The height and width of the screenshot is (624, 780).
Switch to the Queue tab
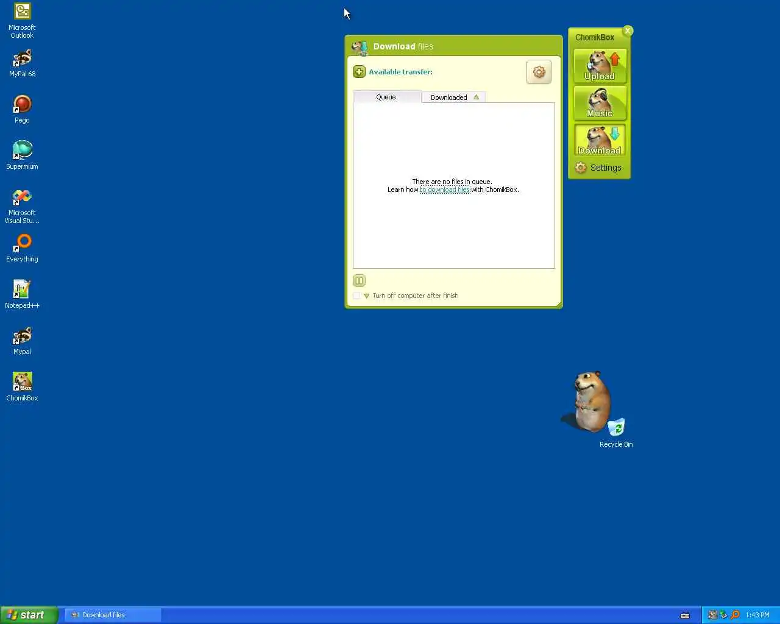click(x=386, y=97)
